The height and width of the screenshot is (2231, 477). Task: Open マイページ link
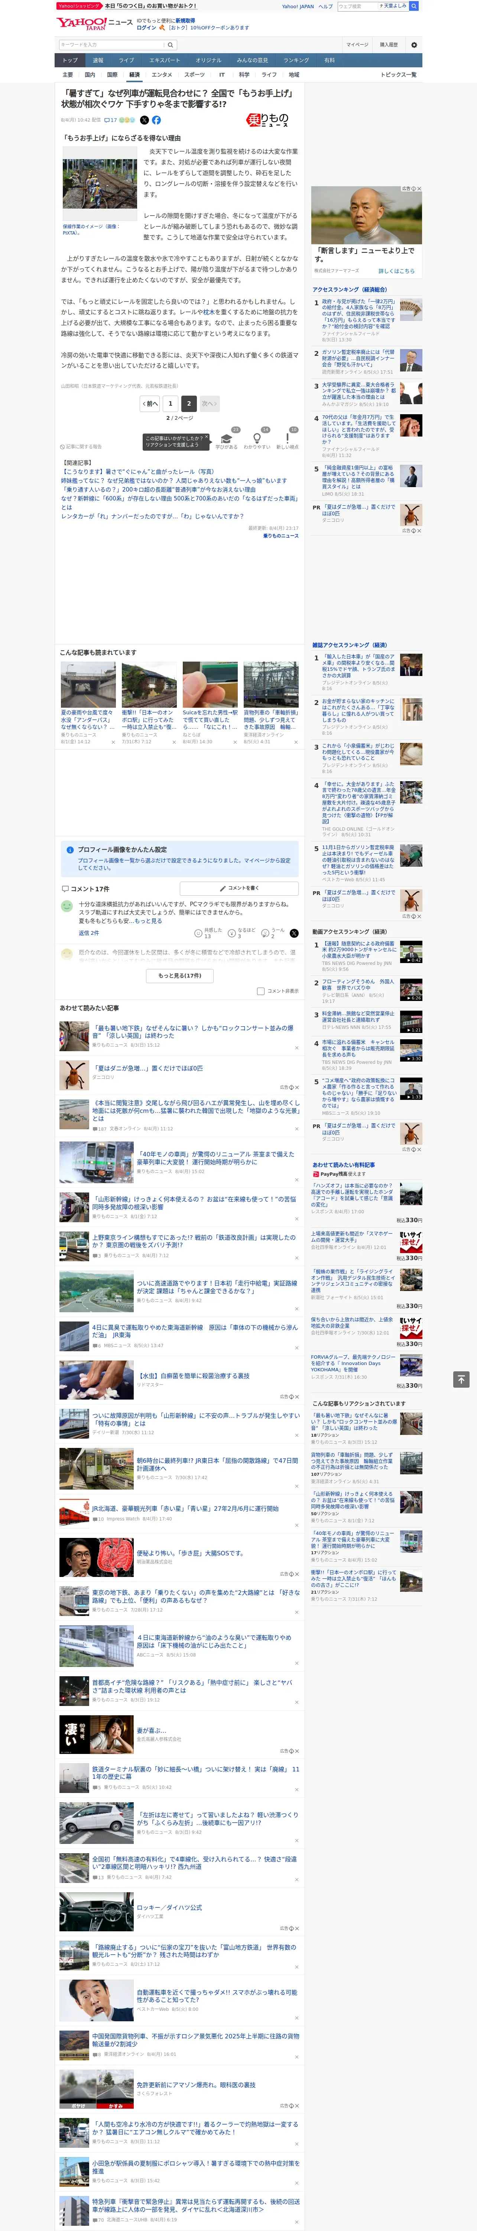pos(357,45)
